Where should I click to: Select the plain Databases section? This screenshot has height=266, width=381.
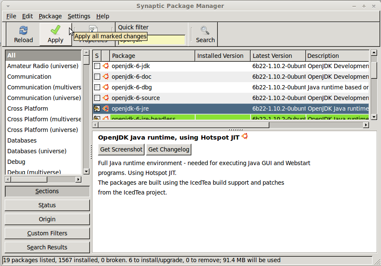(43, 140)
